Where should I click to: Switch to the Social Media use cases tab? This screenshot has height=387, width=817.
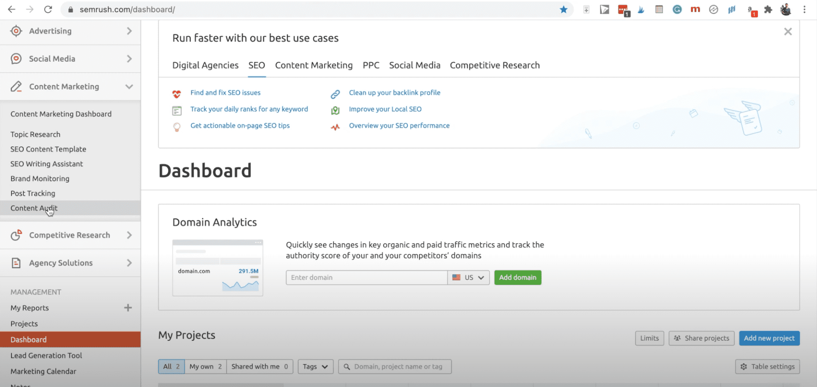pos(415,65)
